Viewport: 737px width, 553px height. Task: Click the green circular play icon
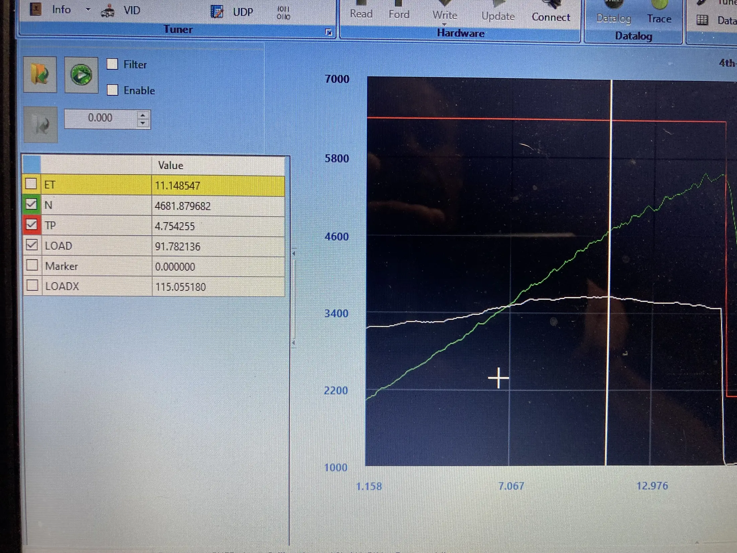(81, 75)
